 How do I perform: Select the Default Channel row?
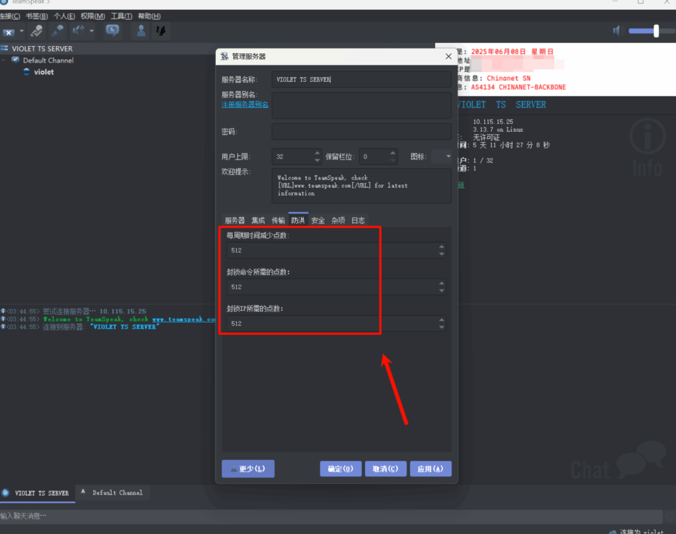(x=48, y=60)
